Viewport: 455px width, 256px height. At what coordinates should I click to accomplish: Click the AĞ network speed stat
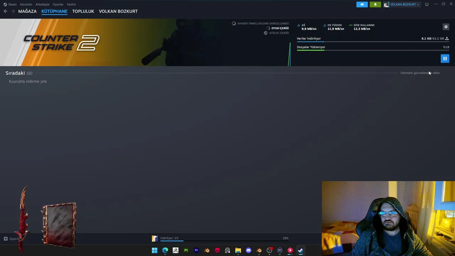[307, 27]
